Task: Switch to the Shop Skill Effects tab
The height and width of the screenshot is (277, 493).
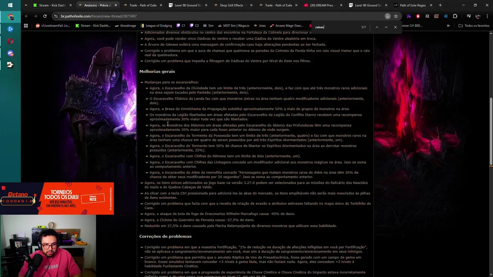Action: pos(233,5)
